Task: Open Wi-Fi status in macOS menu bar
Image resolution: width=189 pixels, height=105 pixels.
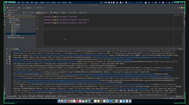Action: tap(160, 3)
